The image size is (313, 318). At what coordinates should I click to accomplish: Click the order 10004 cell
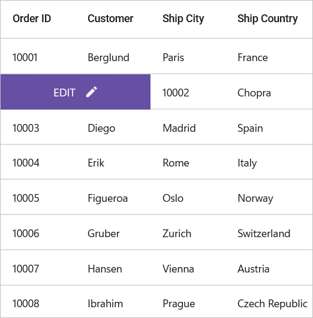[38, 162]
